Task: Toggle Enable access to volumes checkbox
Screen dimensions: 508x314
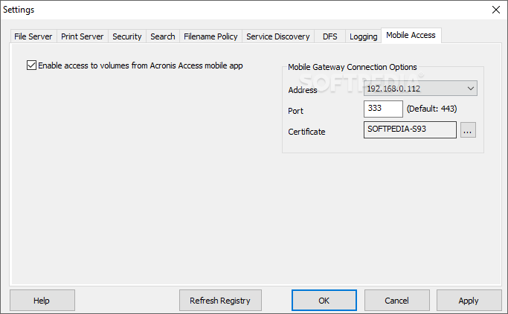Action: point(31,65)
